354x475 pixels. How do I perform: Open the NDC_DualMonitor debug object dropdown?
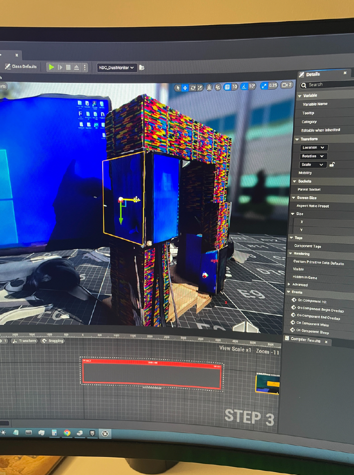[116, 68]
